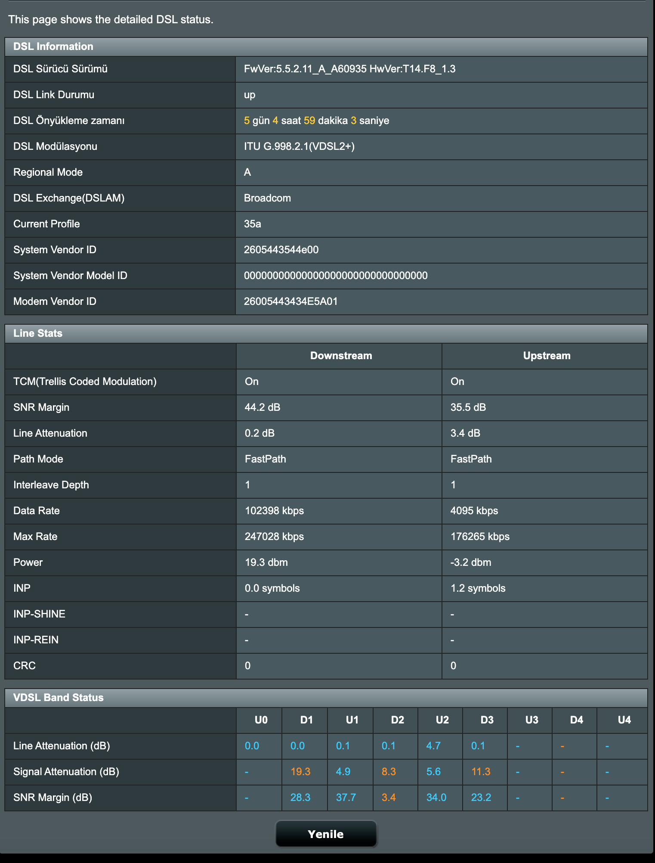Screen dimensions: 655x863
Task: Click the D1 band column header
Action: [306, 720]
